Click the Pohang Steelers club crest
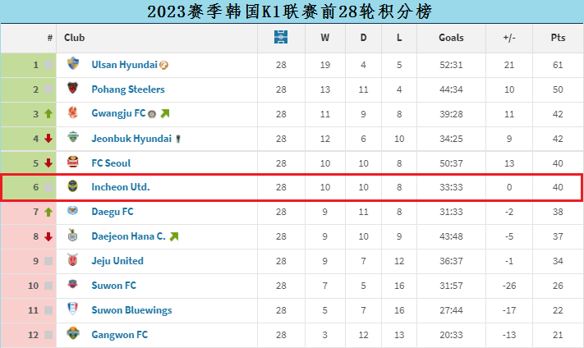584x348 pixels. (x=73, y=89)
